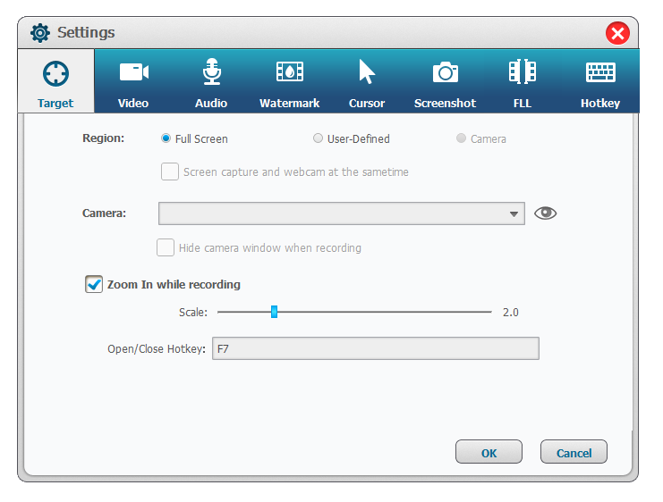663x502 pixels.
Task: Select the Camera region radio button
Action: pyautogui.click(x=462, y=138)
